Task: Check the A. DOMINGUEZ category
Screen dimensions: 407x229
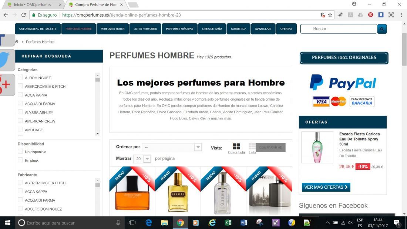Action: pos(20,77)
